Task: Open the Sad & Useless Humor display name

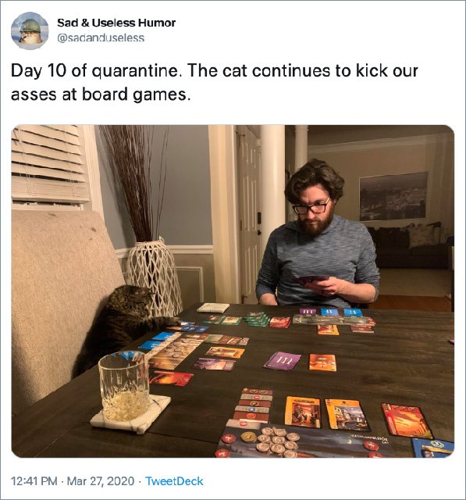Action: [116, 23]
